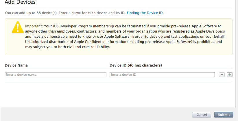Click the gray footer bar left of Cancel
238x121 pixels.
coord(87,114)
